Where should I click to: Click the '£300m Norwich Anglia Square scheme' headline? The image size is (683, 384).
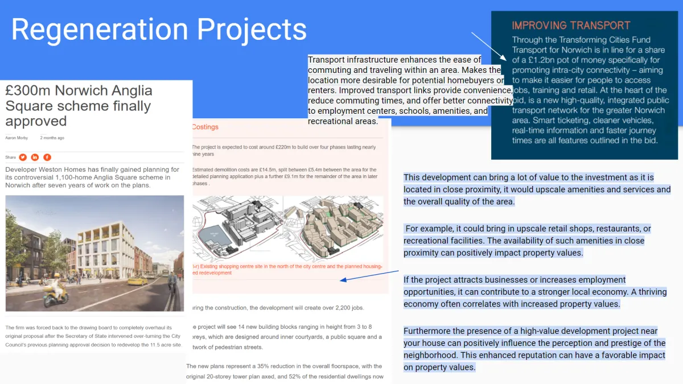tap(79, 106)
